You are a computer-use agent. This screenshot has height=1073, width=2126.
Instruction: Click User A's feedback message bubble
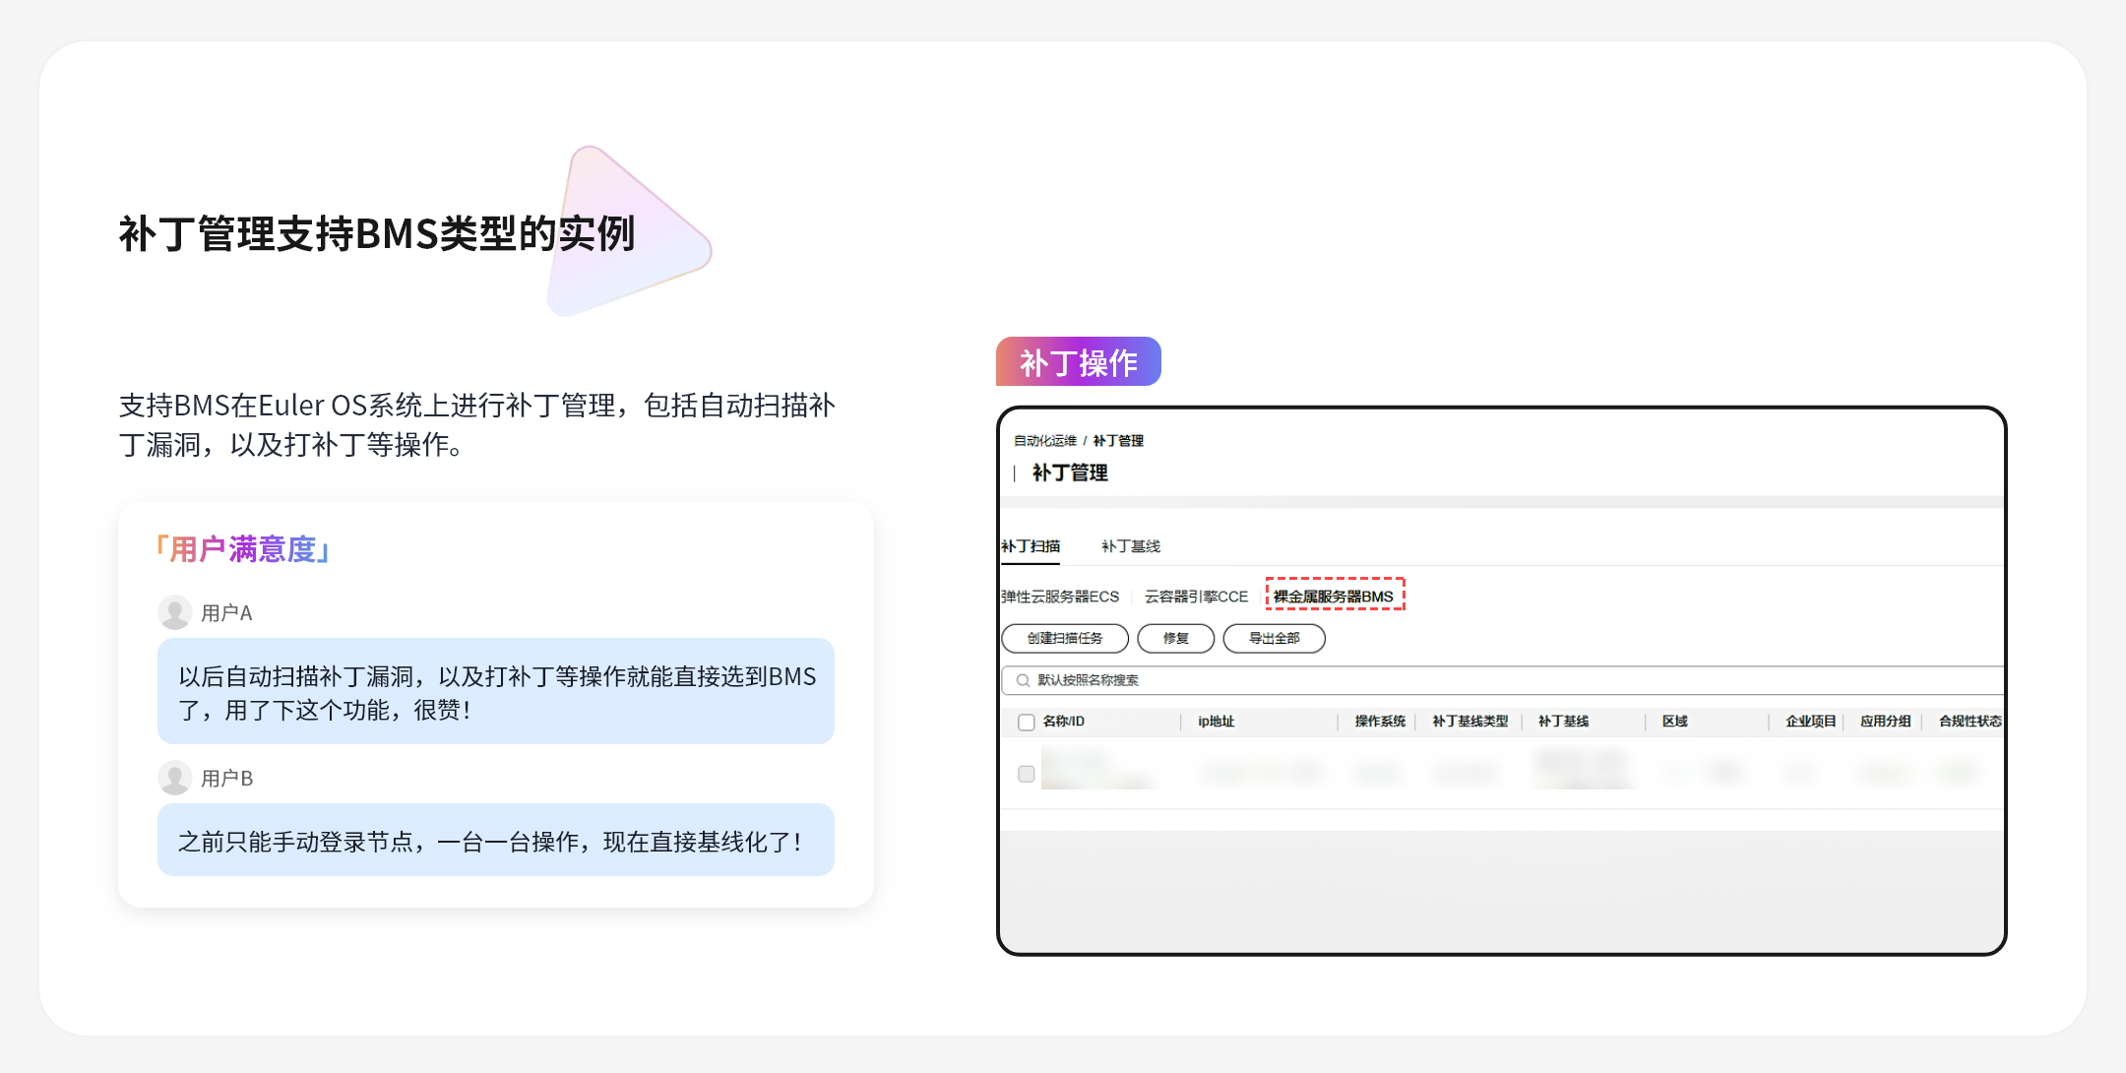click(x=496, y=691)
